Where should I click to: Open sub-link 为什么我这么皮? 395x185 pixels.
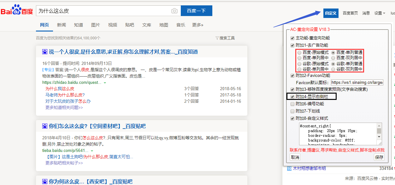click(x=60, y=89)
